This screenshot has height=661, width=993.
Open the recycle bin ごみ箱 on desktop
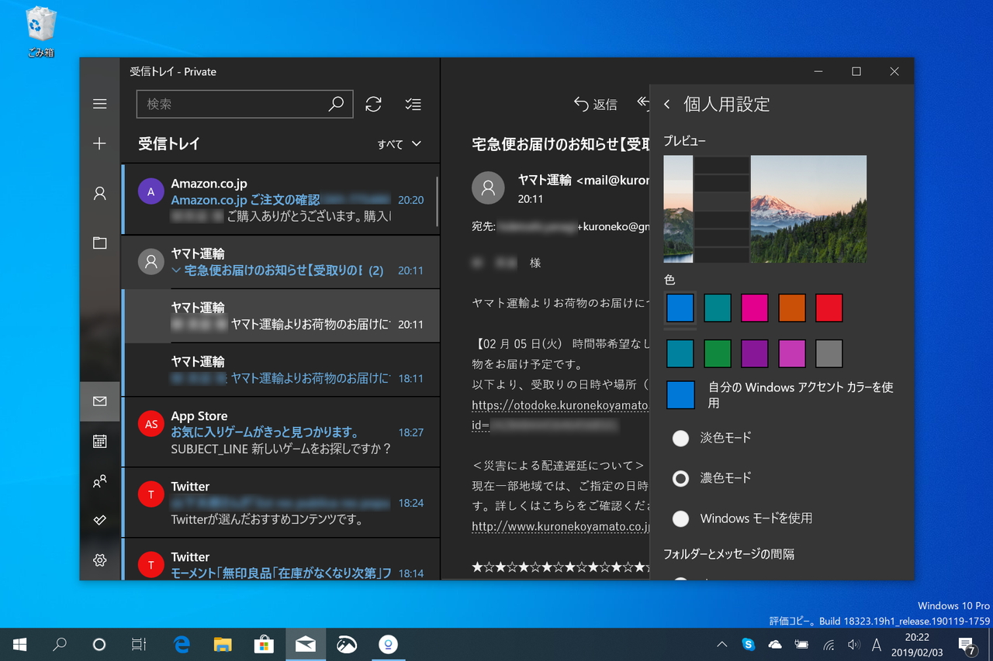(x=40, y=33)
